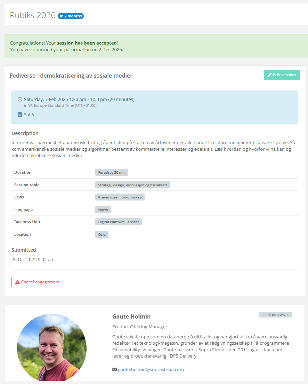Image resolution: width=308 pixels, height=384 pixels.
Task: Click the Fediverse session title heading
Action: tap(71, 76)
